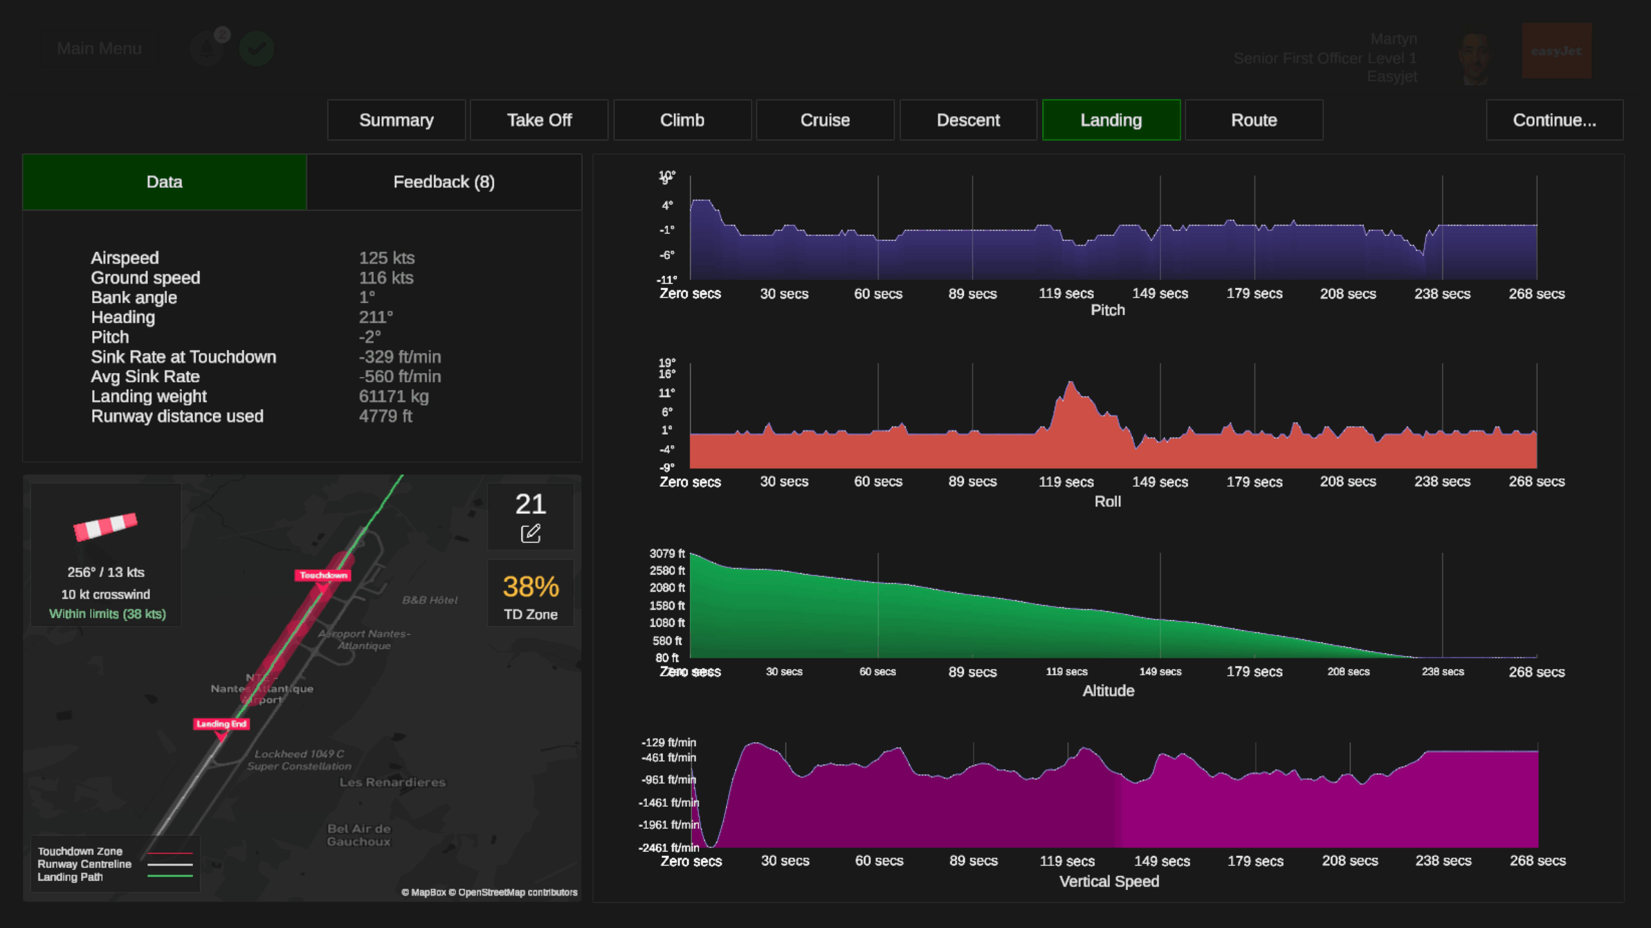
Task: Click the Main Menu button
Action: [99, 48]
